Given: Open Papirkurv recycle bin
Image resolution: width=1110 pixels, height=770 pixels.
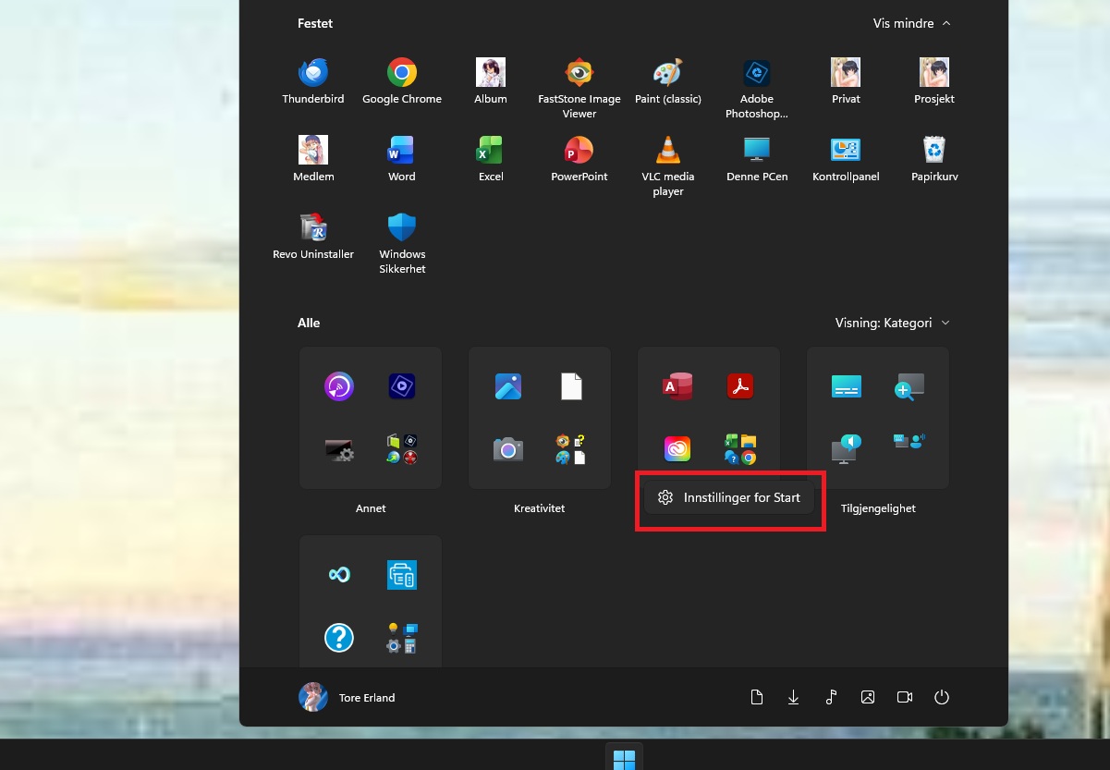Looking at the screenshot, I should pyautogui.click(x=934, y=160).
